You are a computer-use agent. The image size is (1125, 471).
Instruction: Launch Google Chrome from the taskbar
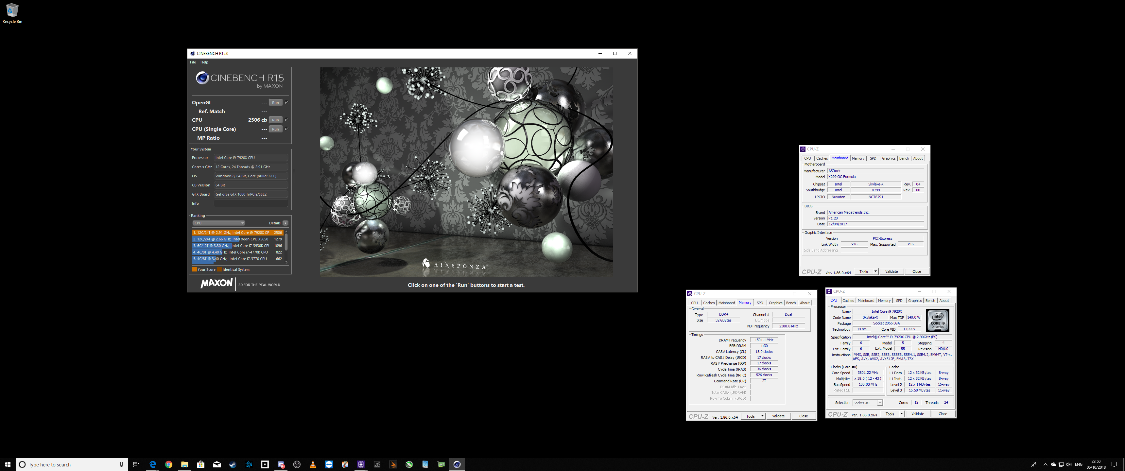pyautogui.click(x=168, y=464)
